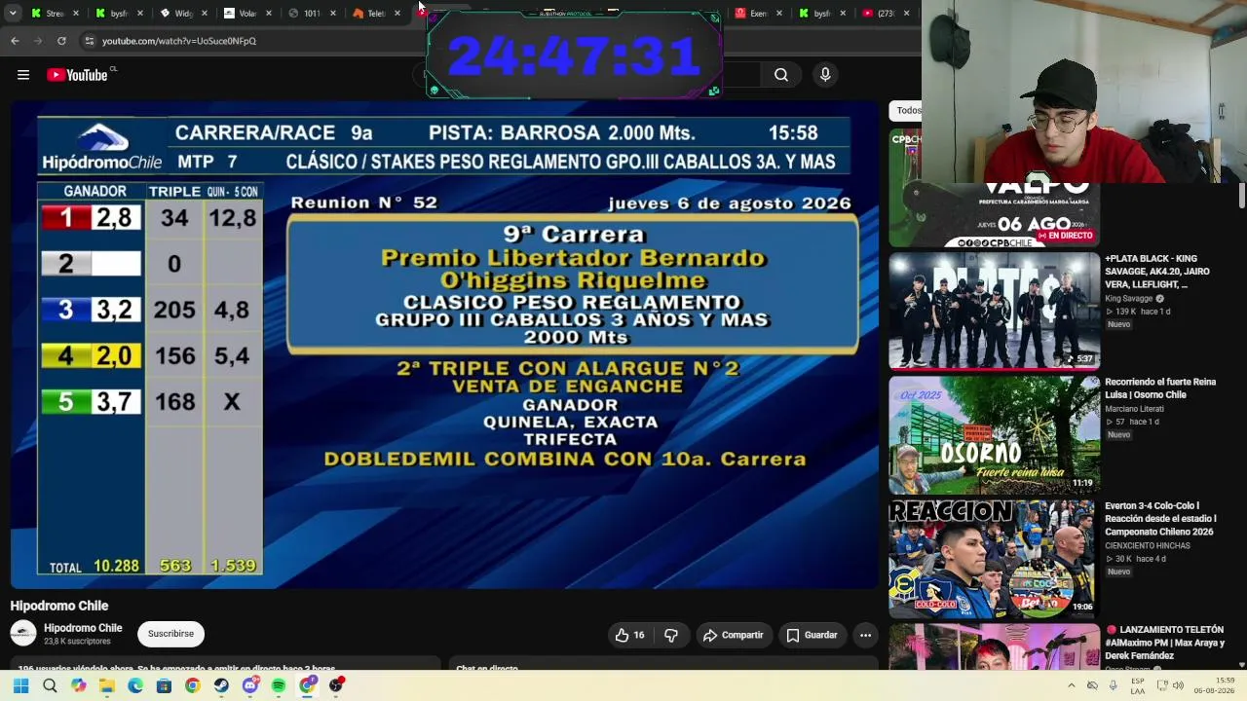Image resolution: width=1247 pixels, height=701 pixels.
Task: Open Windows taskbar search
Action: [x=50, y=685]
